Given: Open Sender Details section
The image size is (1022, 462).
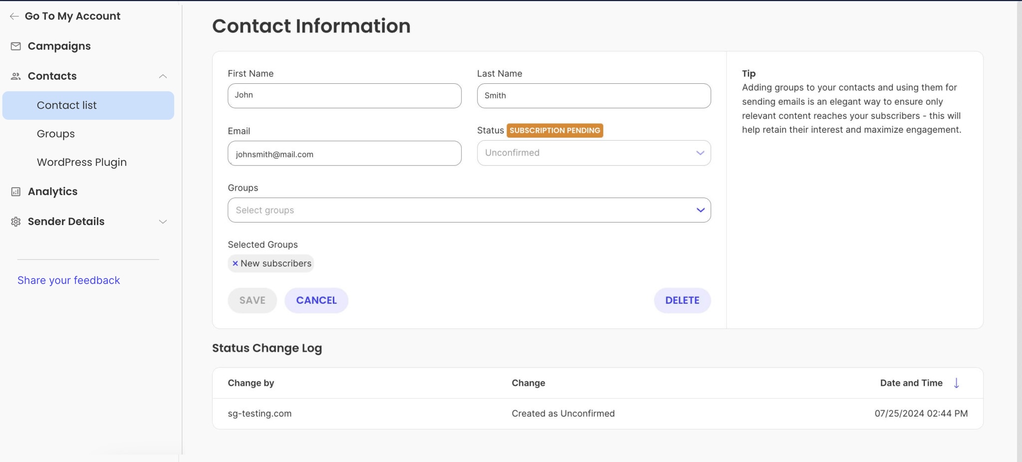Looking at the screenshot, I should tap(66, 222).
